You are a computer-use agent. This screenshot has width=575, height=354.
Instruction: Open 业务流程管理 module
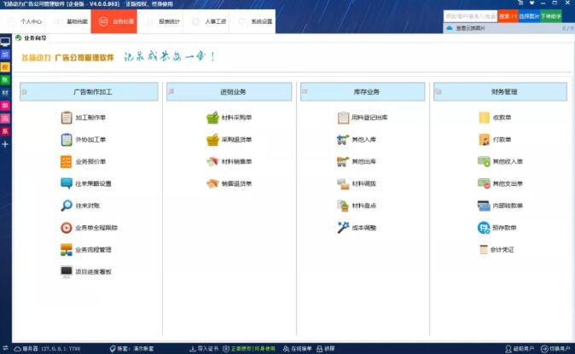click(67, 250)
